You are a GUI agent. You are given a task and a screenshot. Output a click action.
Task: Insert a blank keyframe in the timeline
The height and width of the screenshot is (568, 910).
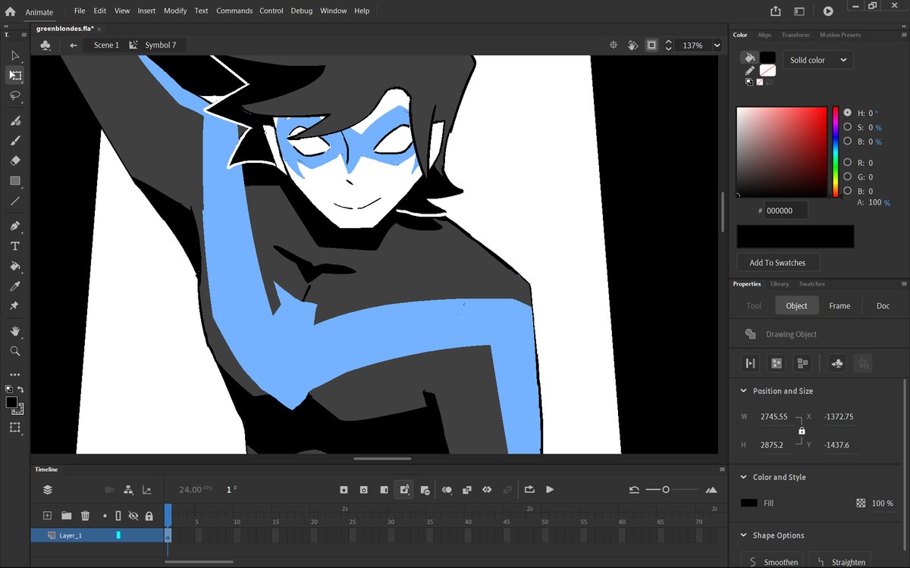[x=364, y=490]
